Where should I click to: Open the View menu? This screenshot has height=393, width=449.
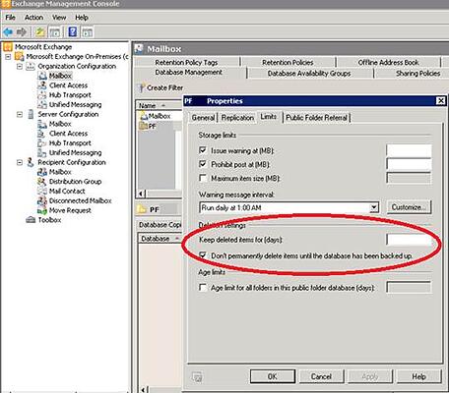tap(59, 18)
